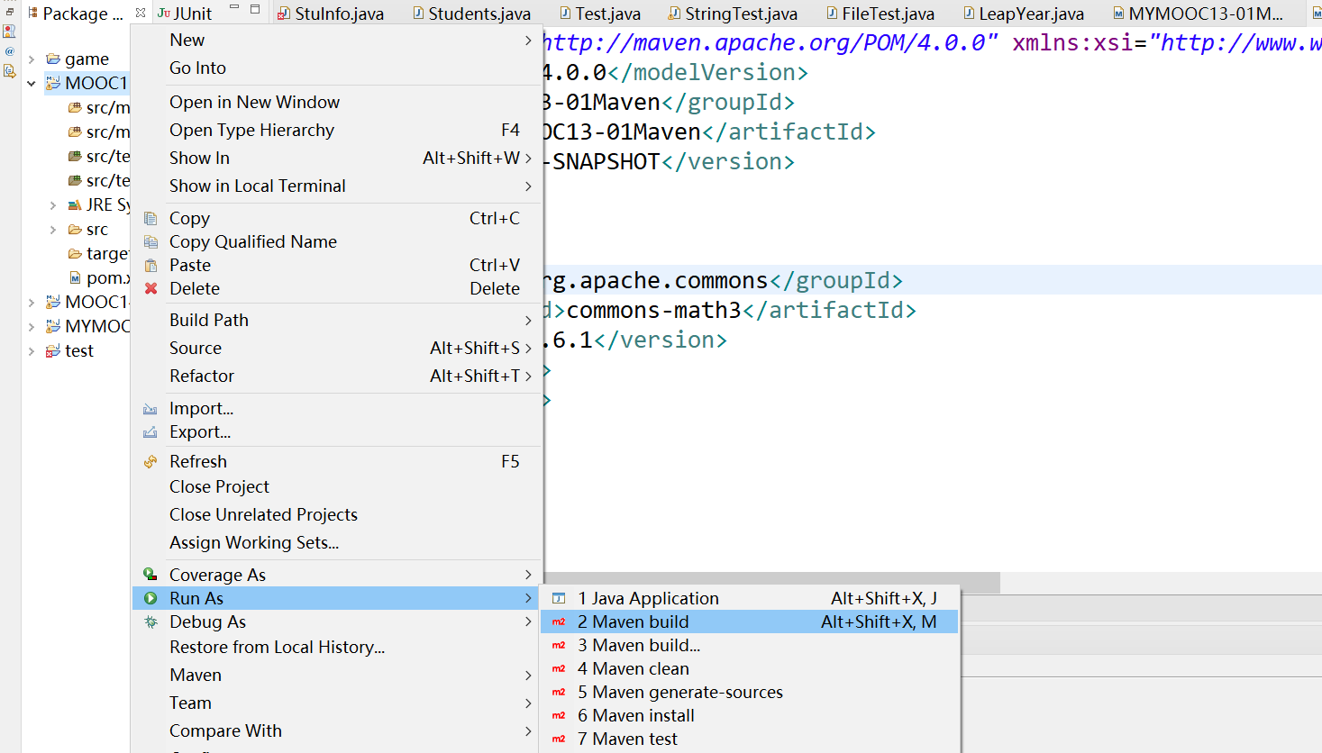The image size is (1322, 753).
Task: Switch to the JUnit view tab
Action: coord(186,14)
